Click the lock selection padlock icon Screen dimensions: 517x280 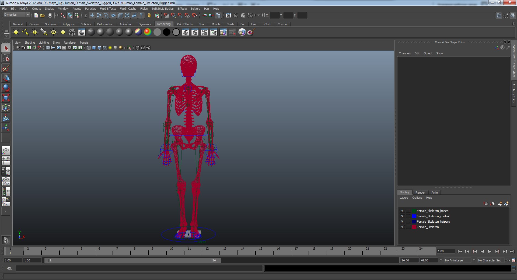[149, 15]
